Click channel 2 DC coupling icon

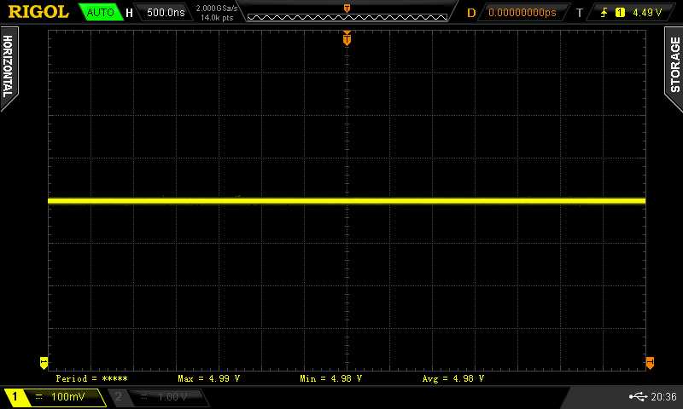point(144,397)
